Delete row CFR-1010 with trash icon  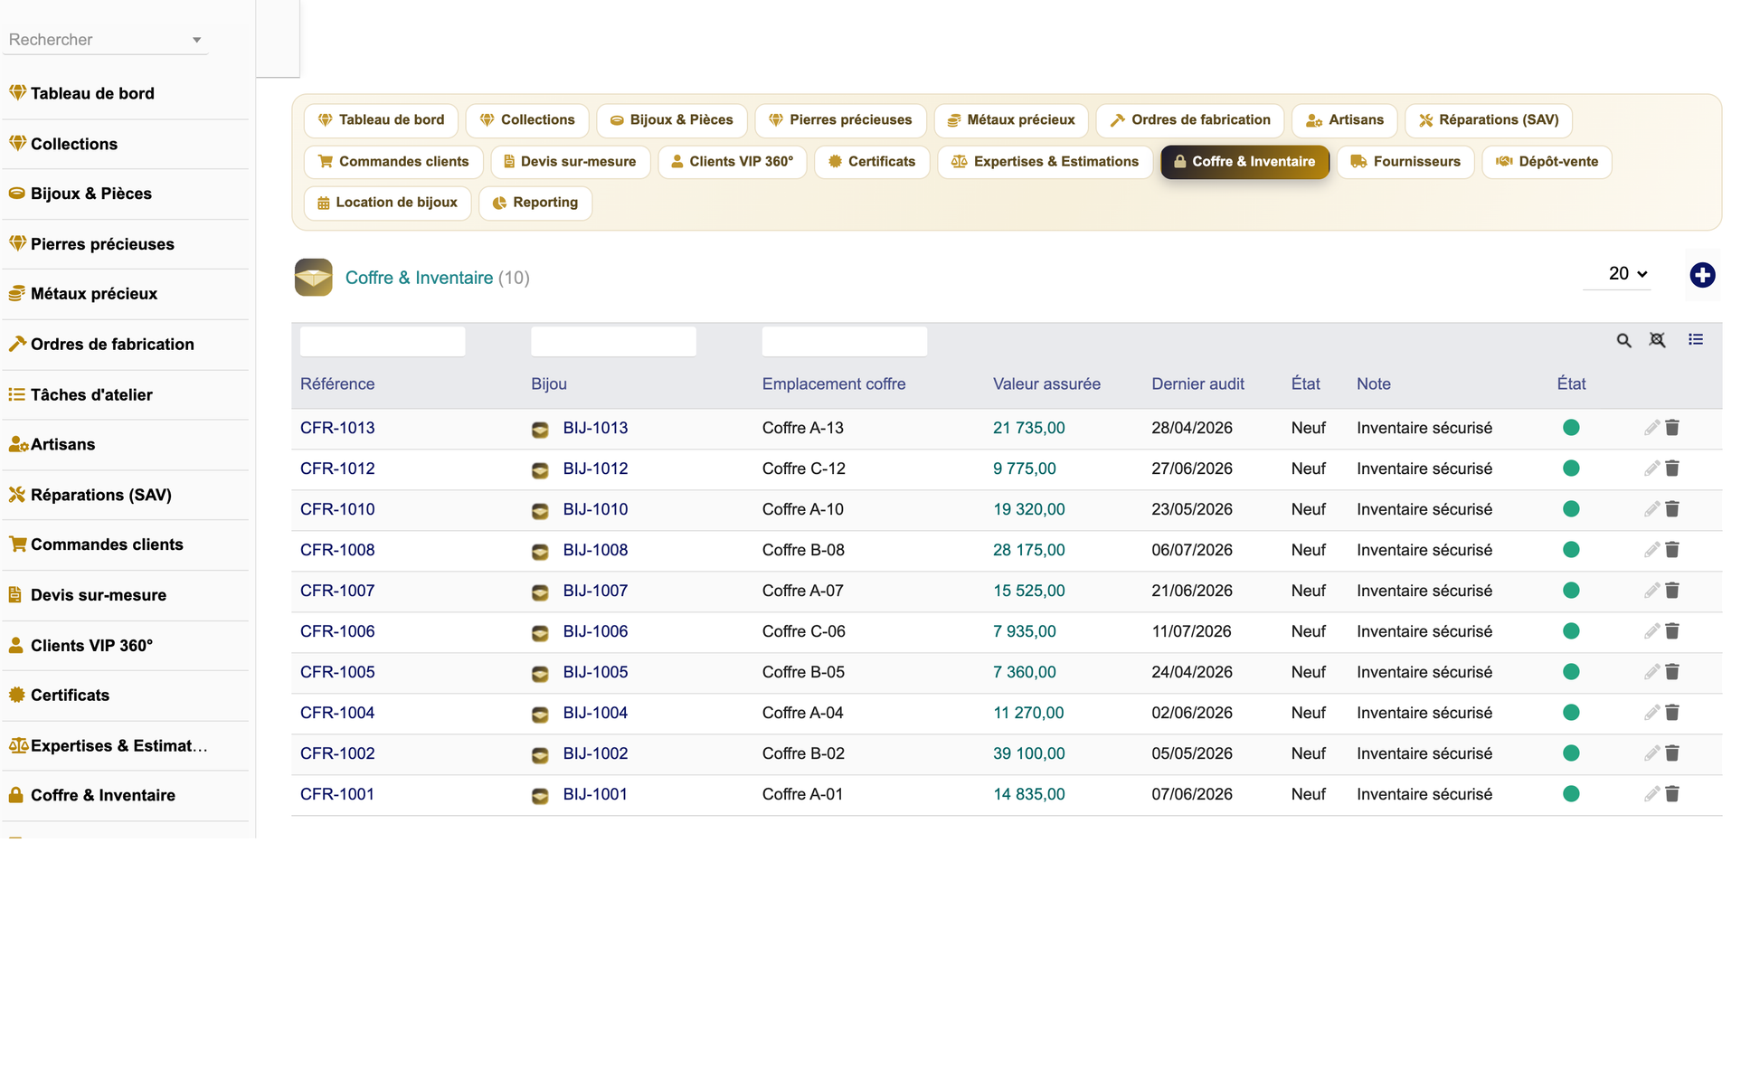(x=1672, y=509)
